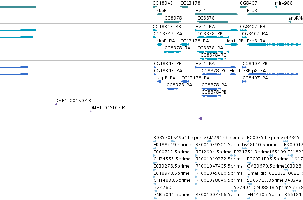Click the CG8407 gene label
Screen dimensions: 303x200
(x=249, y=3)
